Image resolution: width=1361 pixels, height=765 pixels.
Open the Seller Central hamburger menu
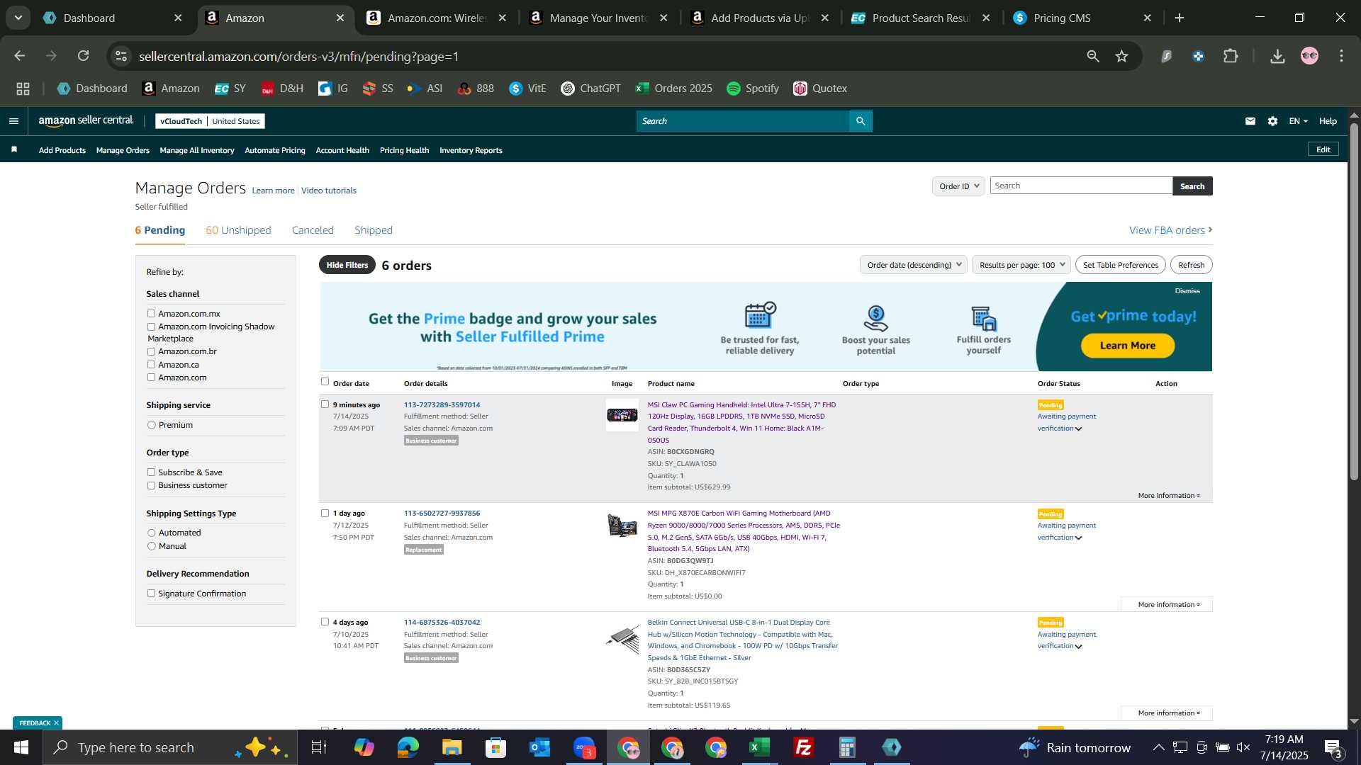[13, 121]
